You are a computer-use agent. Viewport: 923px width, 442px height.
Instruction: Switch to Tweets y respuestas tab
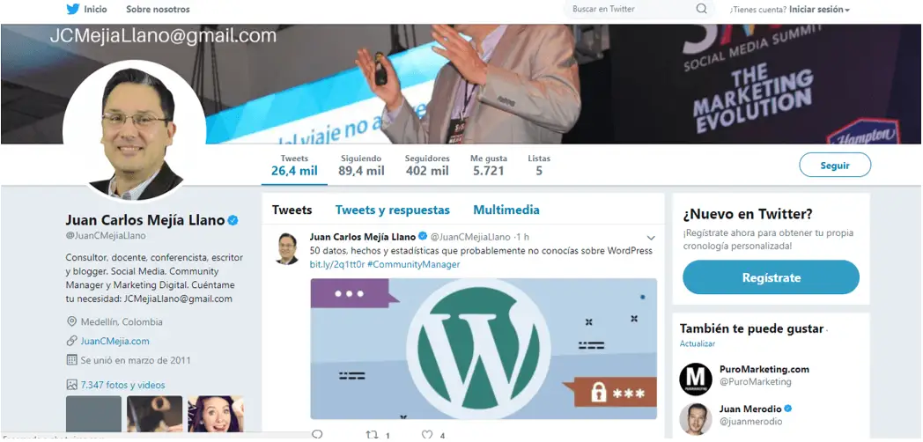pyautogui.click(x=393, y=210)
